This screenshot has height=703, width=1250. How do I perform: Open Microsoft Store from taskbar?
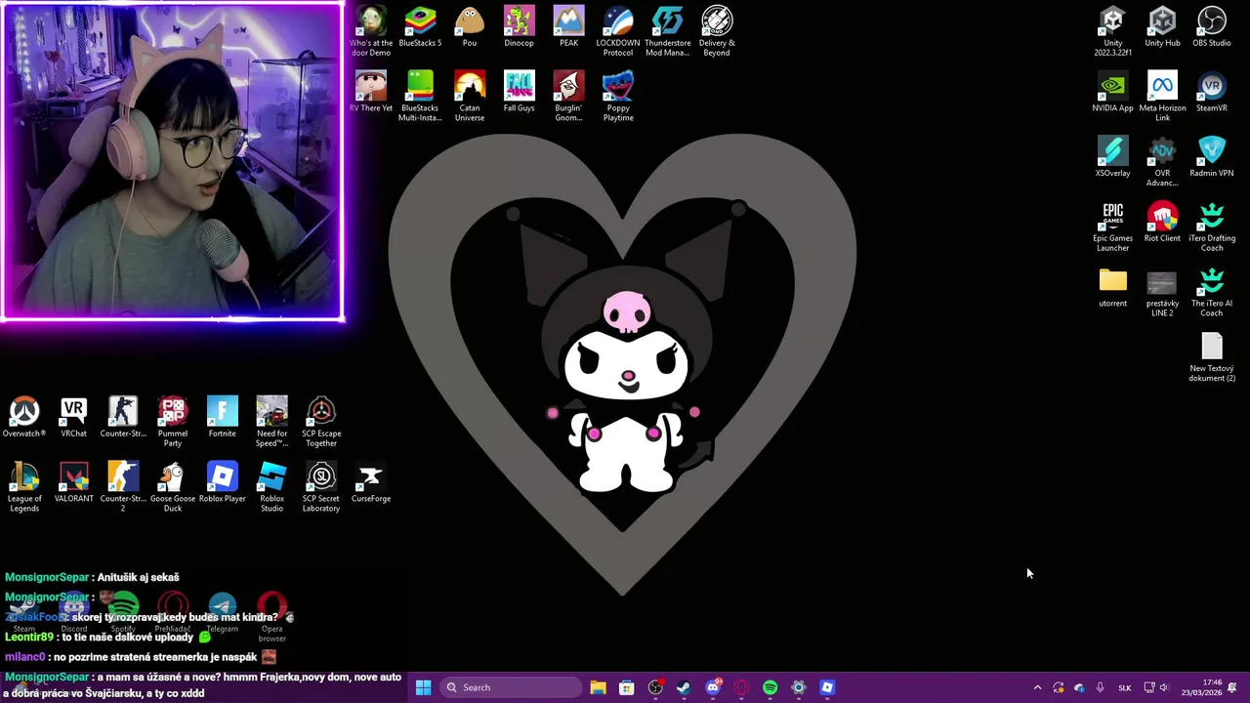pos(627,687)
